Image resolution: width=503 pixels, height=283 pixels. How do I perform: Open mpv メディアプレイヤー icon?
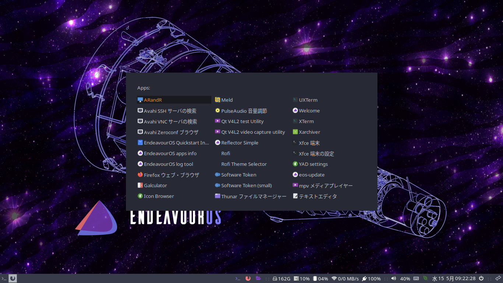(x=295, y=185)
